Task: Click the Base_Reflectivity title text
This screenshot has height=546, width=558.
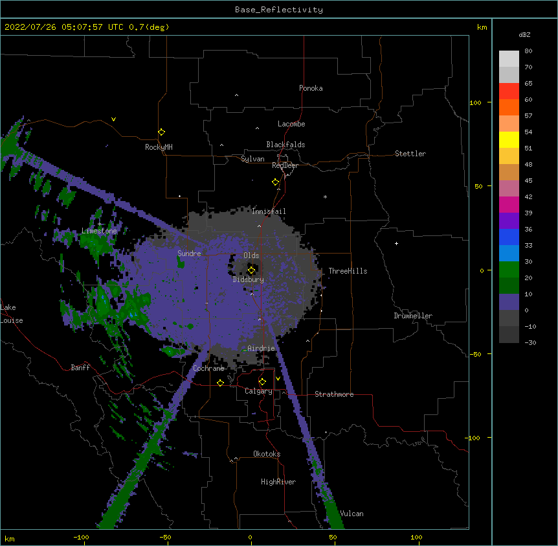Action: 279,10
